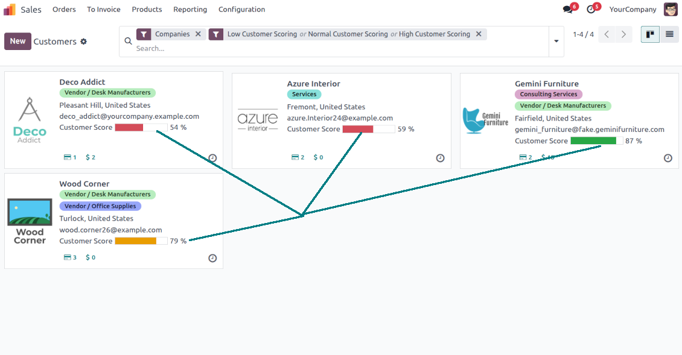682x355 pixels.
Task: Switch to List view
Action: pyautogui.click(x=669, y=34)
